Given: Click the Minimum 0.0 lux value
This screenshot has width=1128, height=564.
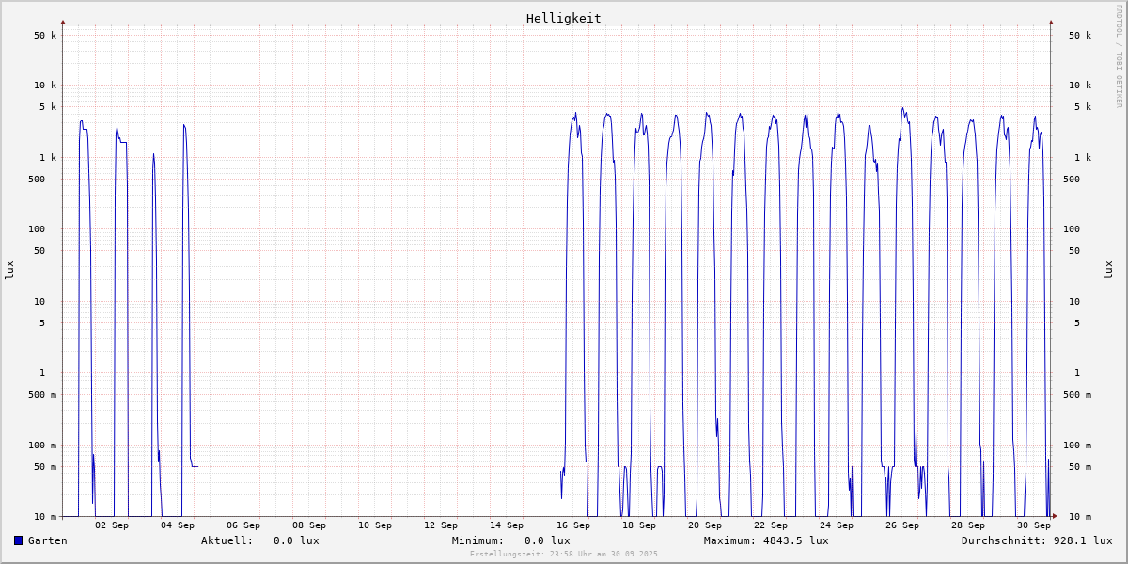Looking at the screenshot, I should [547, 540].
